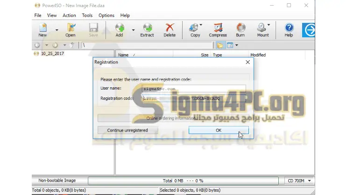Screen dimensions: 347x195
Task: Click the Help toolbar icon
Action: point(289,30)
